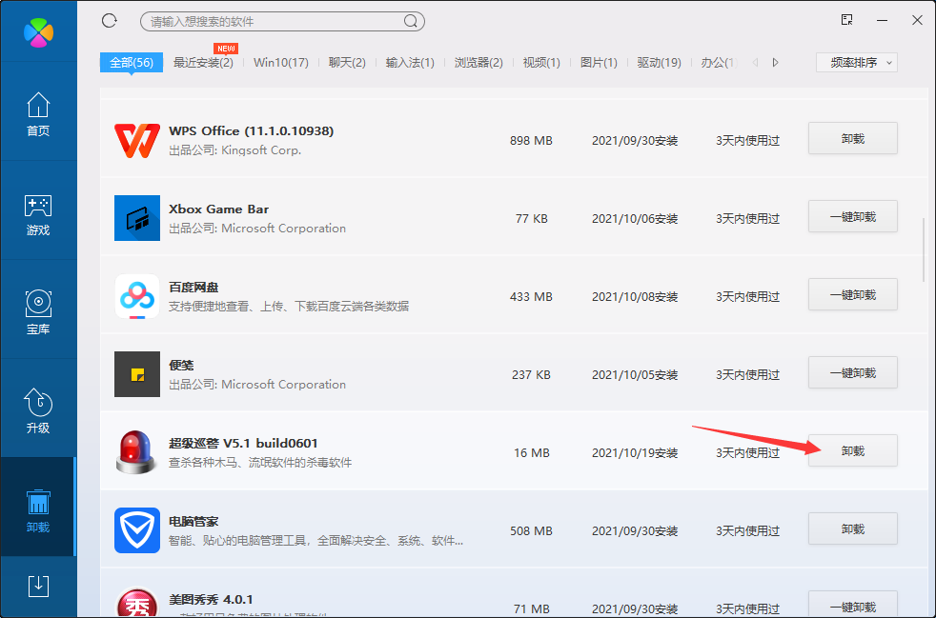Image resolution: width=936 pixels, height=618 pixels.
Task: Uninstall 超级巡警 V5.1 with 卸载 button
Action: click(852, 451)
